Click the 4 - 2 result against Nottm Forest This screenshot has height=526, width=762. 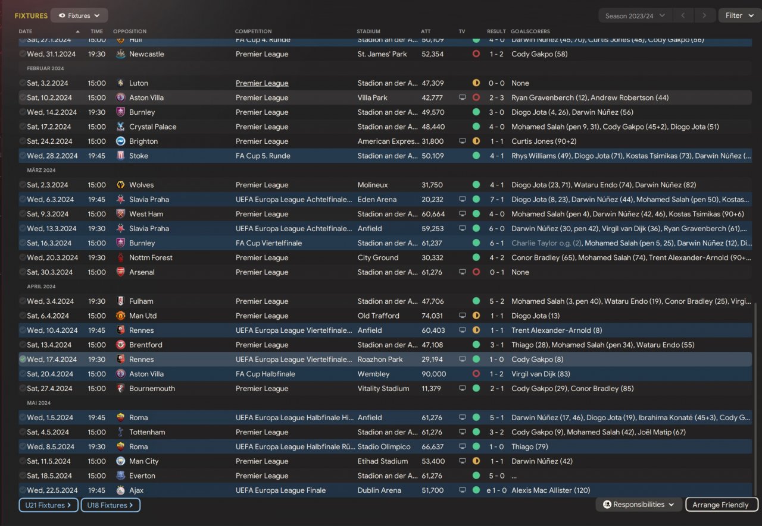498,258
